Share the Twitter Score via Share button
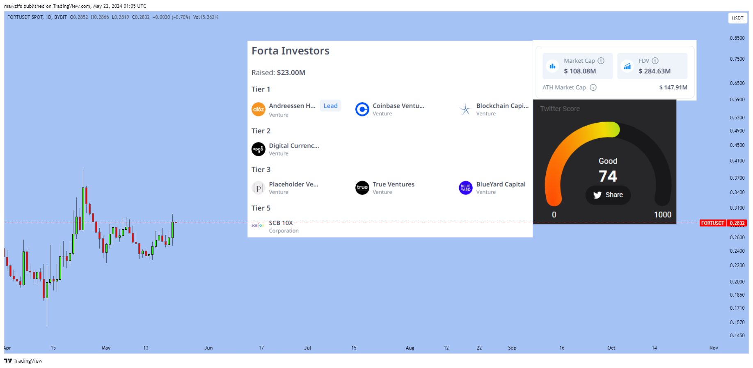The height and width of the screenshot is (368, 753). click(x=608, y=195)
